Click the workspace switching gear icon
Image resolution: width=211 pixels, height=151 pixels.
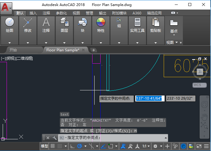[x=155, y=146]
